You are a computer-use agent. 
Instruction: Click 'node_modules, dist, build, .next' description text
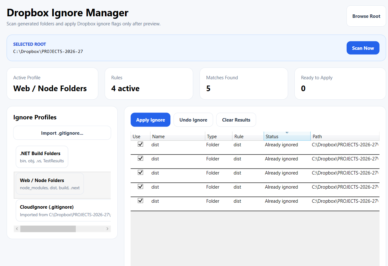(49, 188)
